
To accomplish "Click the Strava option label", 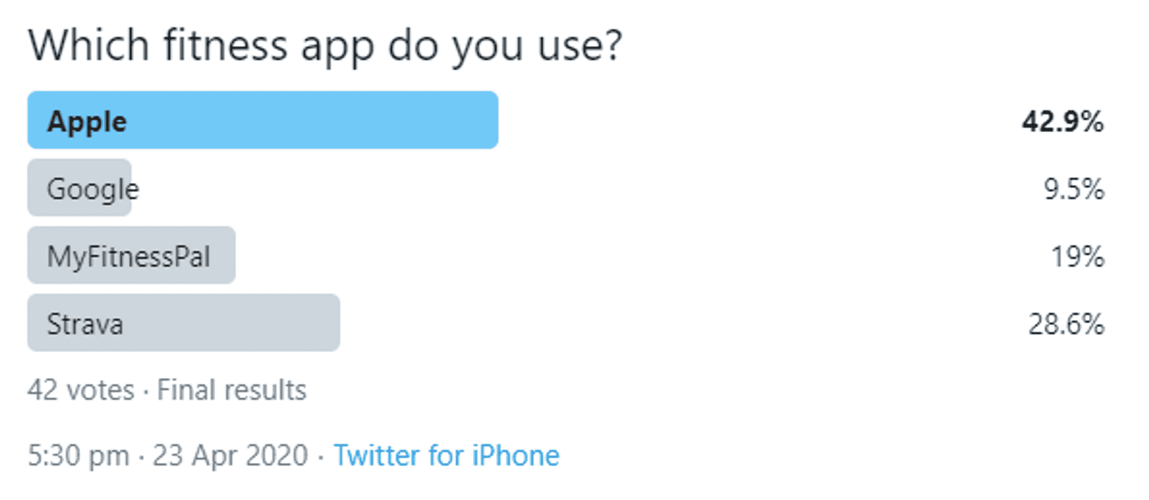I will click(84, 324).
